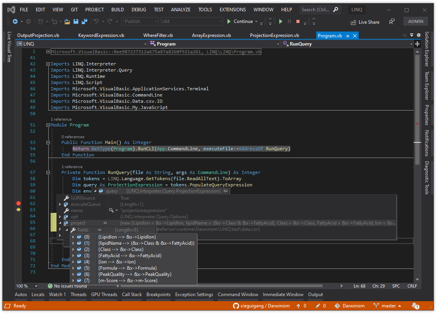
Task: Click the Pause debugging icon
Action: [289, 22]
